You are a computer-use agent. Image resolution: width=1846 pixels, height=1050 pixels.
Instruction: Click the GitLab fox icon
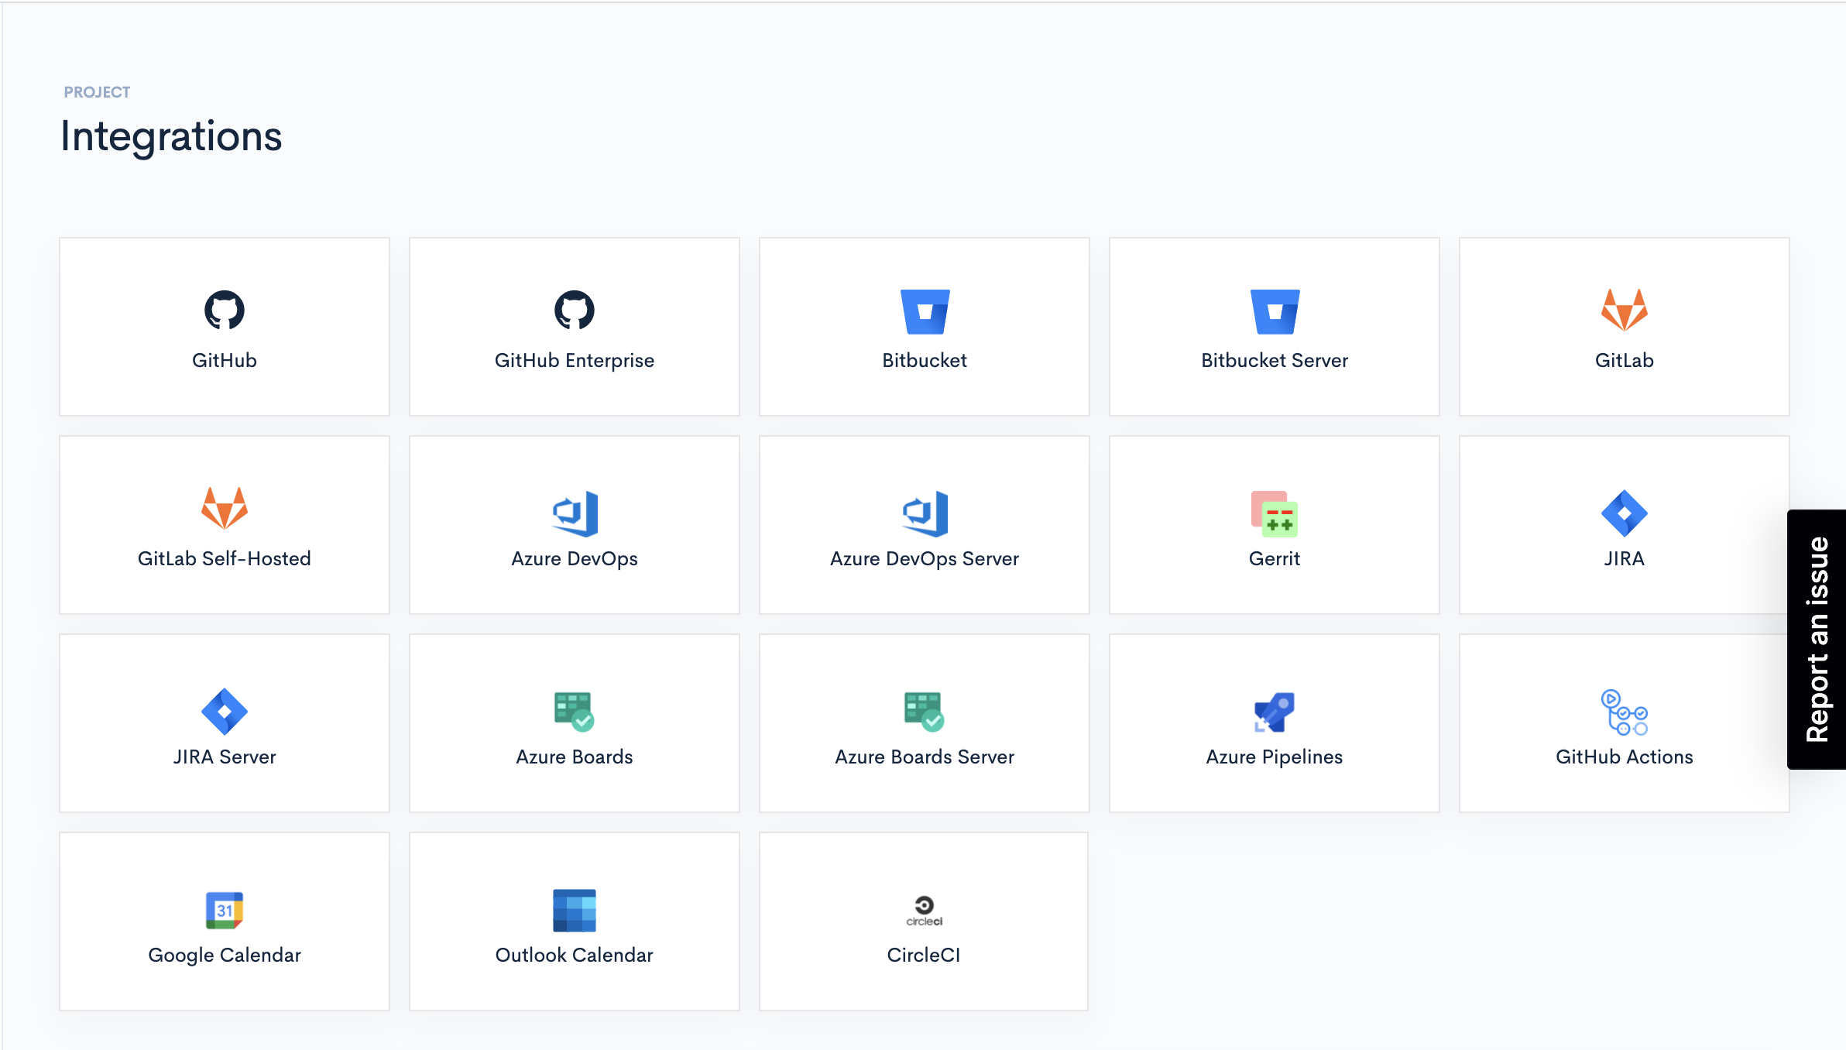click(x=1624, y=311)
